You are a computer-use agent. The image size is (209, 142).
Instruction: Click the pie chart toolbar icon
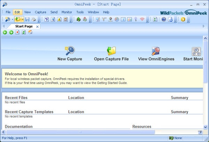(x=117, y=20)
